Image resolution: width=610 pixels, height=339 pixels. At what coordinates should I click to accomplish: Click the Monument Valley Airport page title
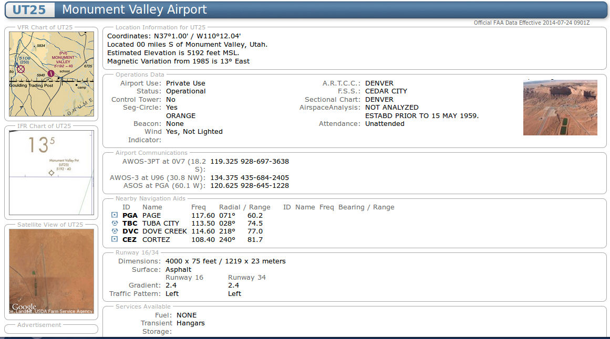(x=134, y=9)
